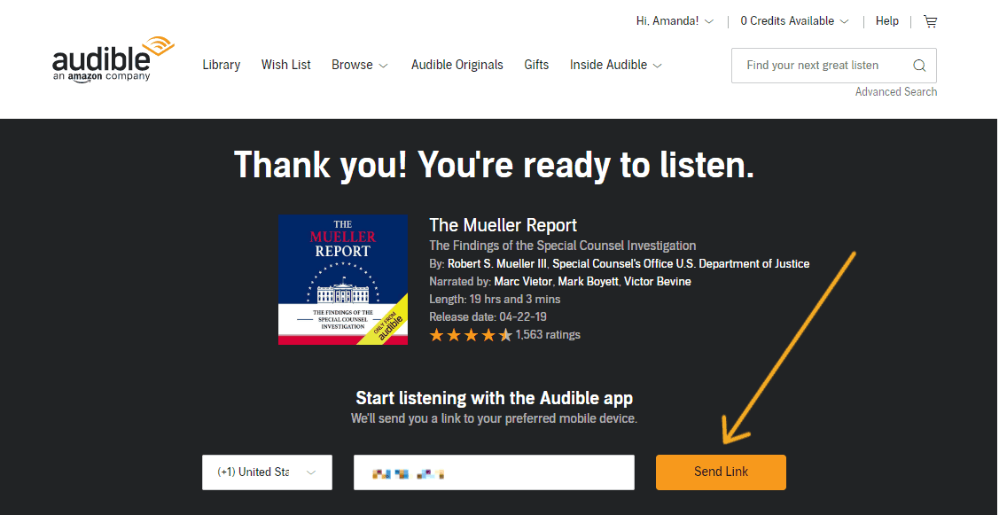Viewport: 999px width, 515px height.
Task: Click the star rating icons
Action: 471,335
